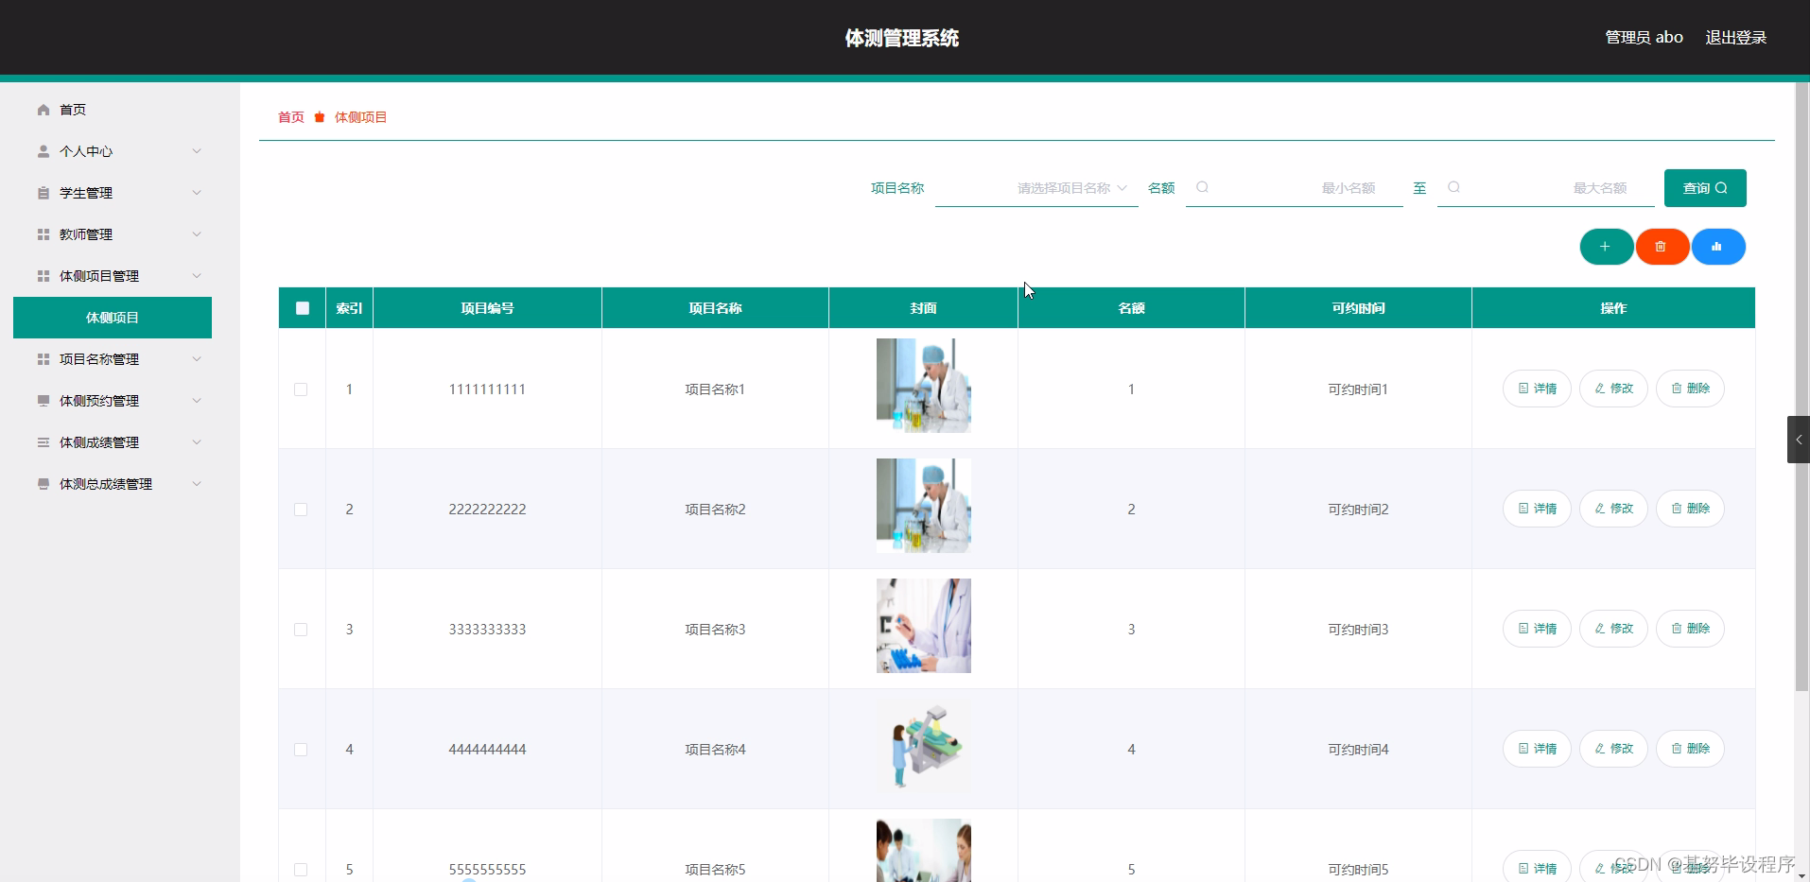Screen dimensions: 1810x882
Task: Click the 最大名额 input field
Action: 1546,188
